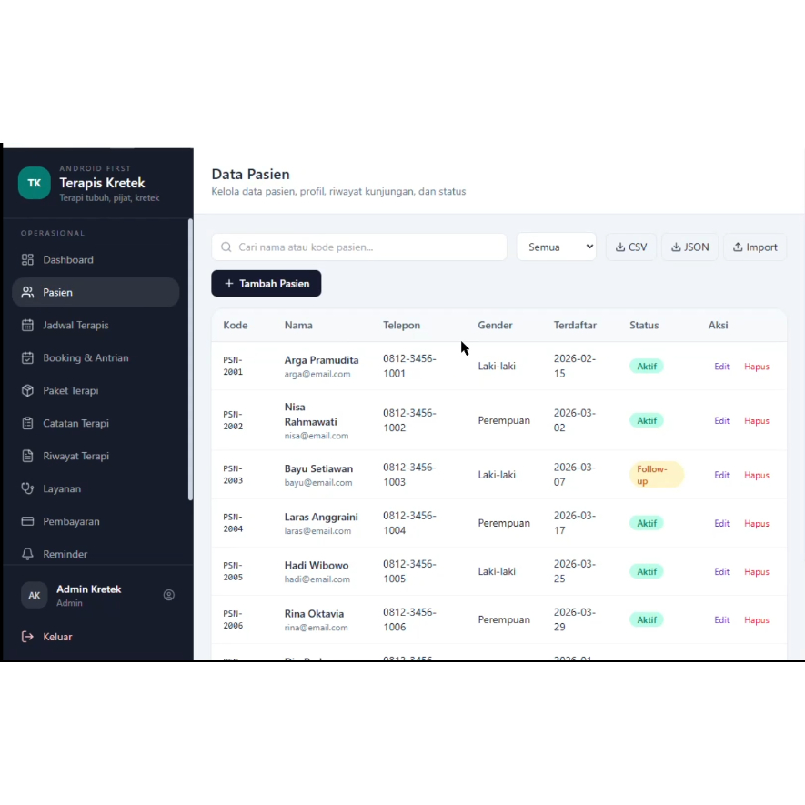Click the AK avatar badge
Viewport: 805px width, 805px height.
click(x=34, y=595)
